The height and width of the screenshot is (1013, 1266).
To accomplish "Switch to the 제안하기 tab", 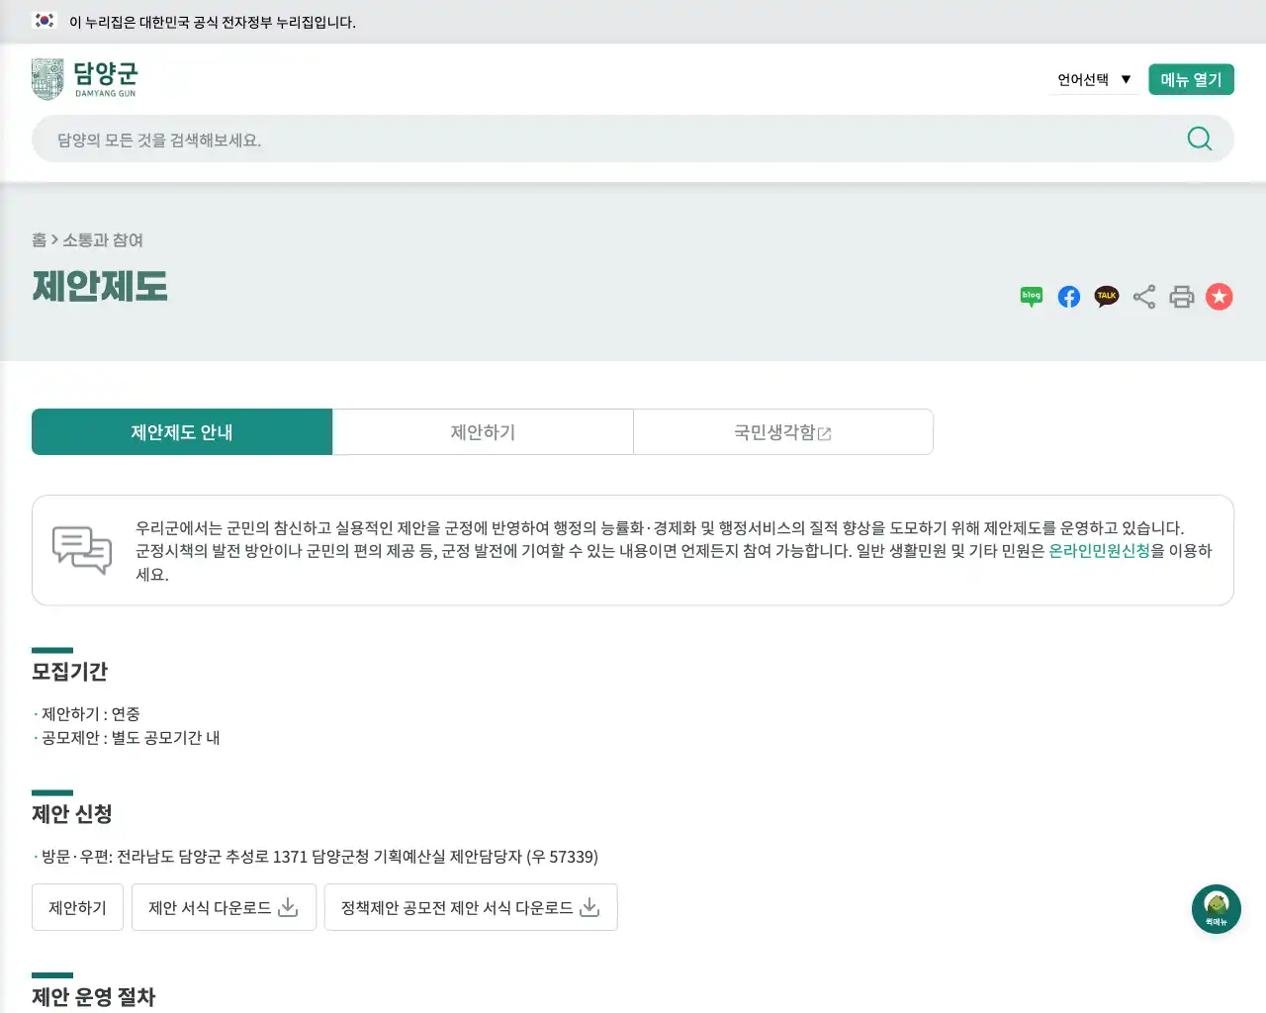I will 484,431.
